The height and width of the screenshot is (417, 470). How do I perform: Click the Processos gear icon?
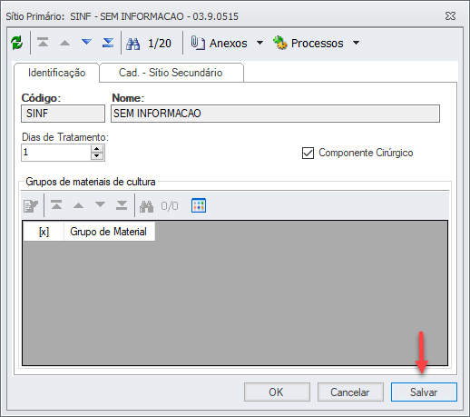279,43
